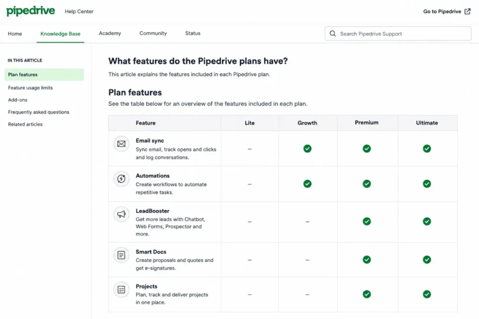Click Smart Docs checkmark under Premium
The width and height of the screenshot is (479, 319).
367,260
